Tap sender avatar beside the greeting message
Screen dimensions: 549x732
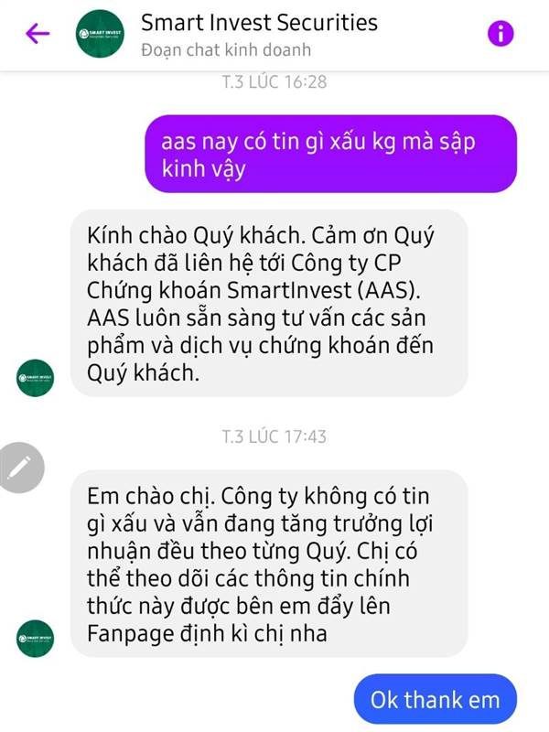click(35, 378)
